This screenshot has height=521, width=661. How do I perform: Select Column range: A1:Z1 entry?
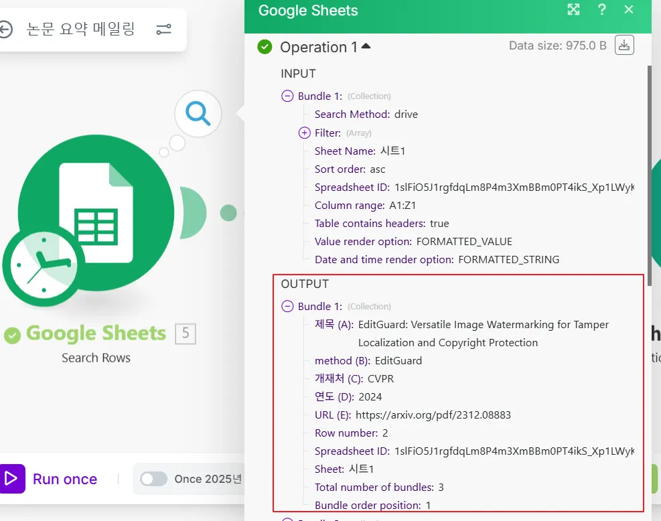click(365, 206)
